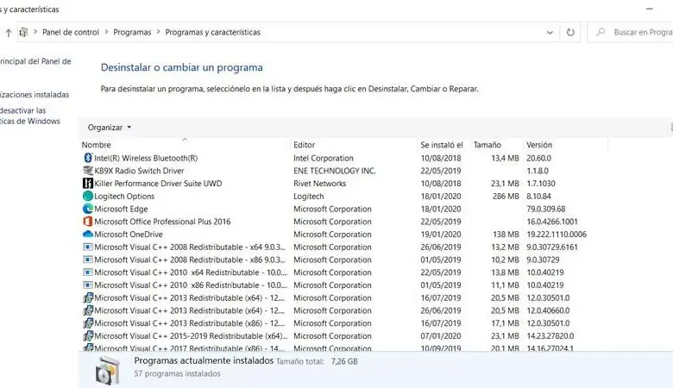Image resolution: width=673 pixels, height=388 pixels.
Task: Sort list by Nombre column header
Action: coord(97,145)
